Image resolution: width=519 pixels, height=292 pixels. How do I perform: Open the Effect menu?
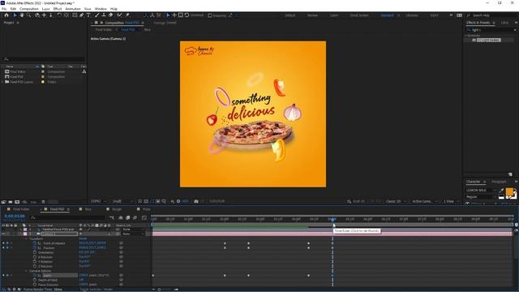coord(58,9)
